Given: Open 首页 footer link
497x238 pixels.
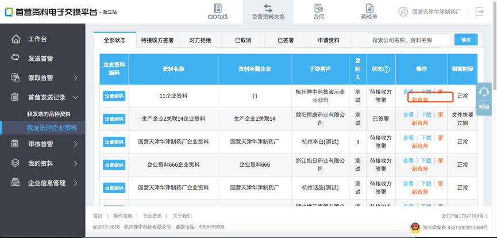Looking at the screenshot, I should (98, 216).
